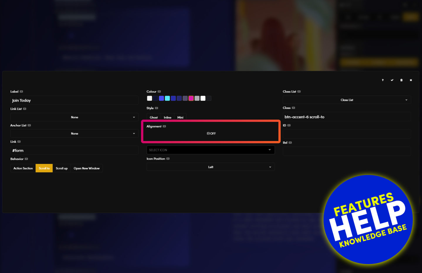Click the video help icon next to Colour

tap(159, 92)
